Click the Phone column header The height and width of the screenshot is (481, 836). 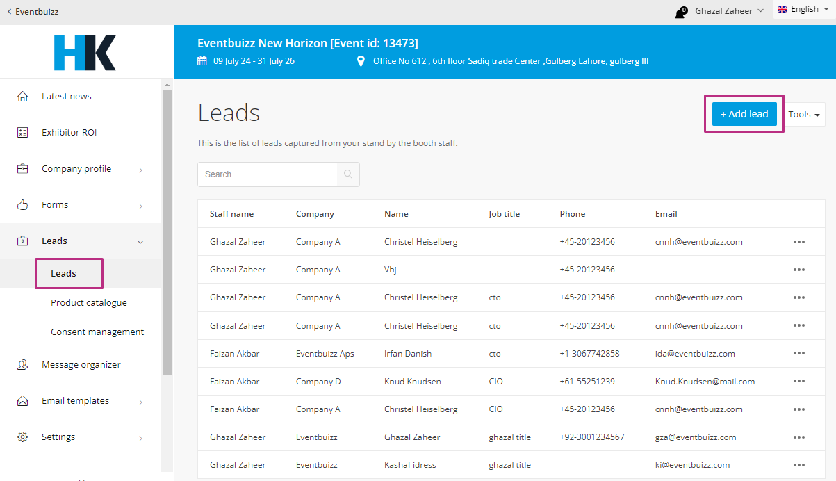573,214
